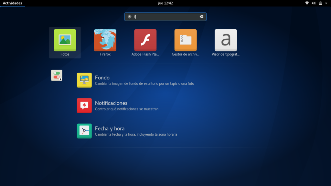The height and width of the screenshot is (186, 331).
Task: Select the Fecha y hora result title
Action: 110,129
